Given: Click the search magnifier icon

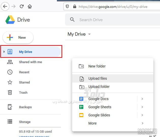Looking at the screenshot, I should tap(72, 19).
